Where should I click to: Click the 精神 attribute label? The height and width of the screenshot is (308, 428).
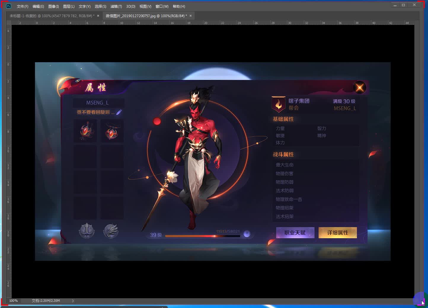pos(322,135)
